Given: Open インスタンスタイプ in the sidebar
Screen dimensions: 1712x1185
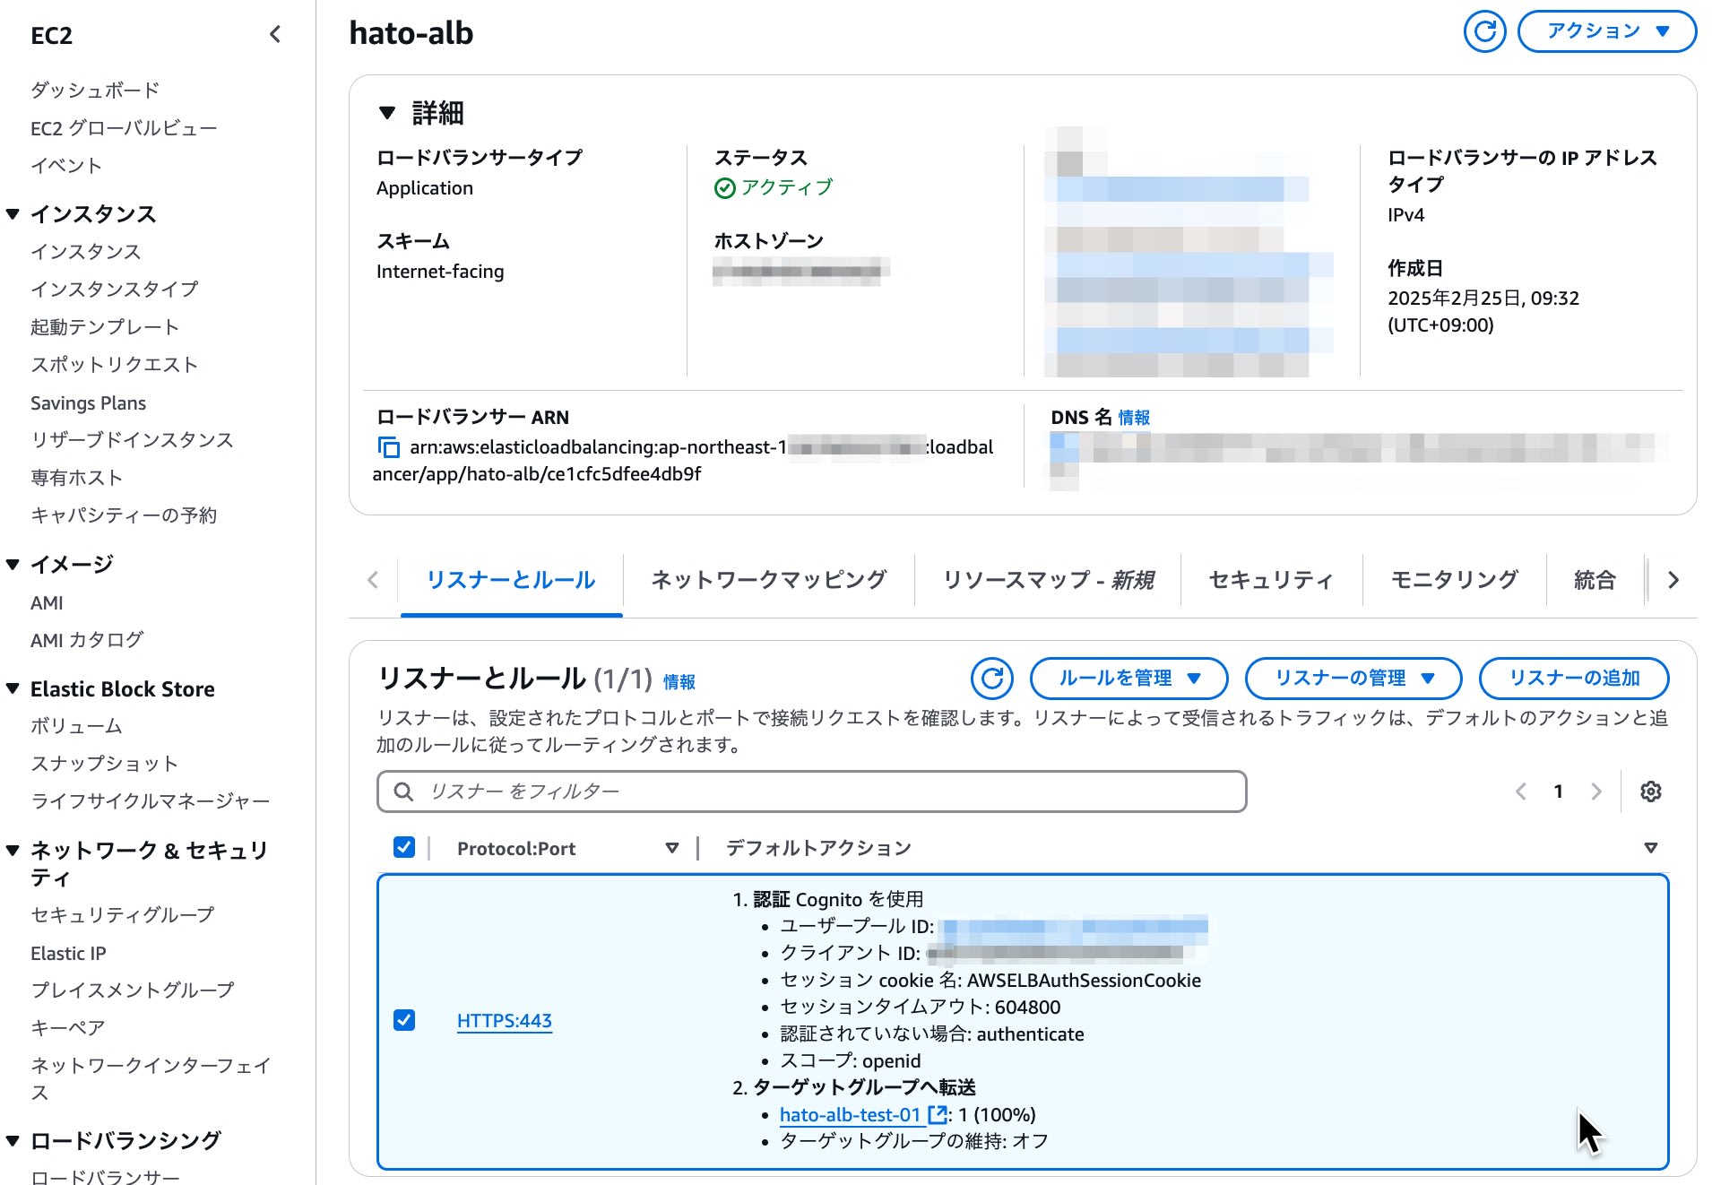Looking at the screenshot, I should click(x=115, y=290).
